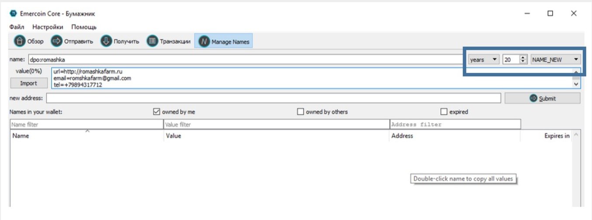Click the Emercoin Core logo icon

point(13,14)
